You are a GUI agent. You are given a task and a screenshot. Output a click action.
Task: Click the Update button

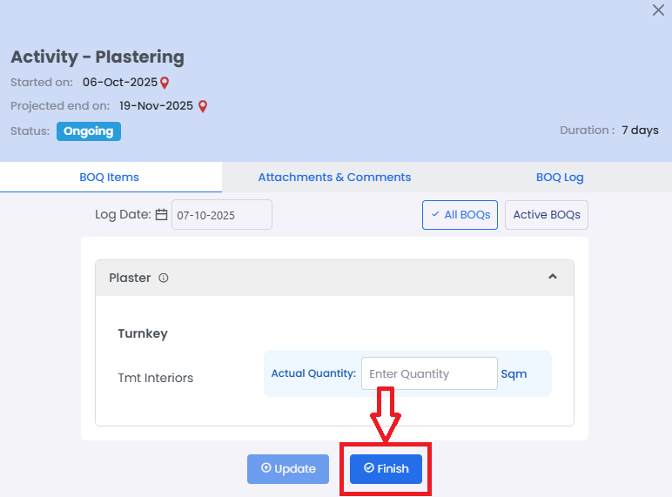[288, 468]
